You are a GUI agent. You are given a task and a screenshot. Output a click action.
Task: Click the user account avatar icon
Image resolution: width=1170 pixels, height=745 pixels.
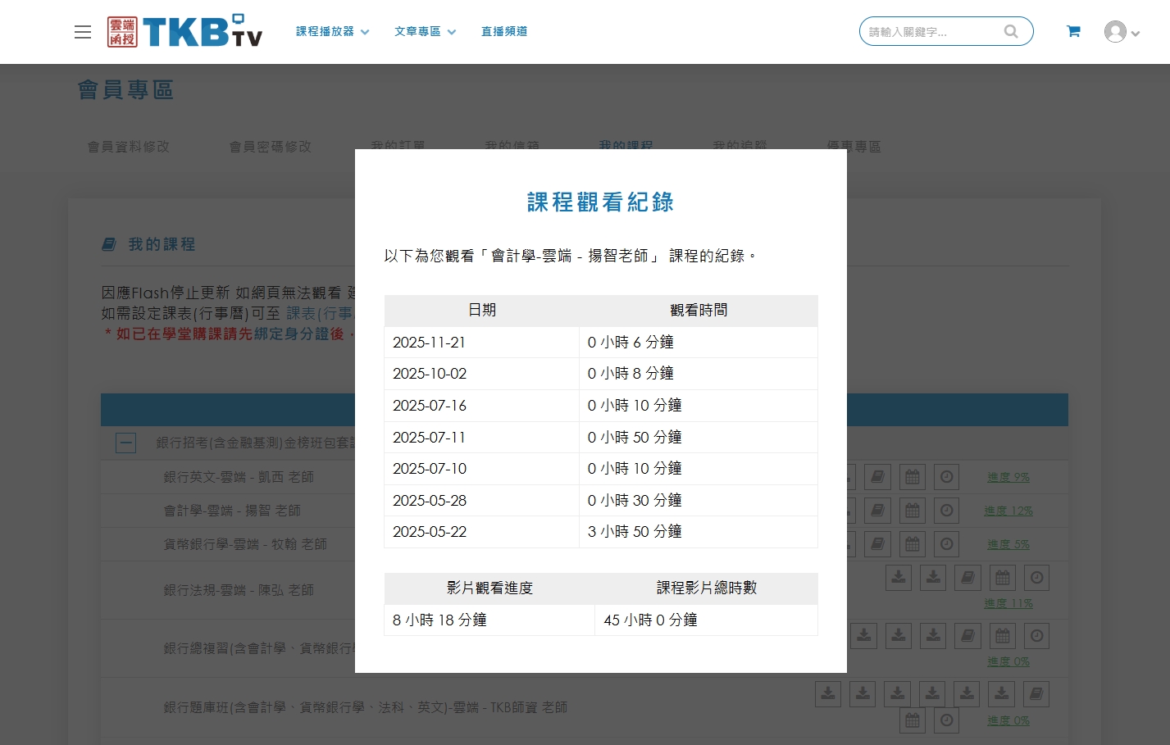click(x=1115, y=32)
